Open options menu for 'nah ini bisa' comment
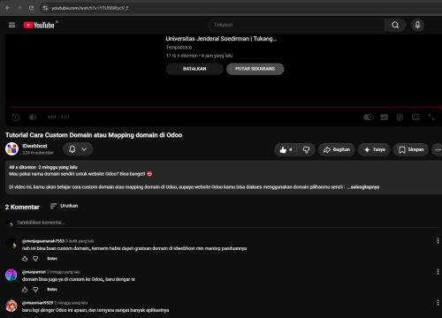Image resolution: width=442 pixels, height=318 pixels. [x=438, y=241]
